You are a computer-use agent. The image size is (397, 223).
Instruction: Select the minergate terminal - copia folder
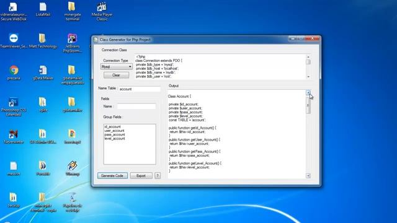coord(43,203)
